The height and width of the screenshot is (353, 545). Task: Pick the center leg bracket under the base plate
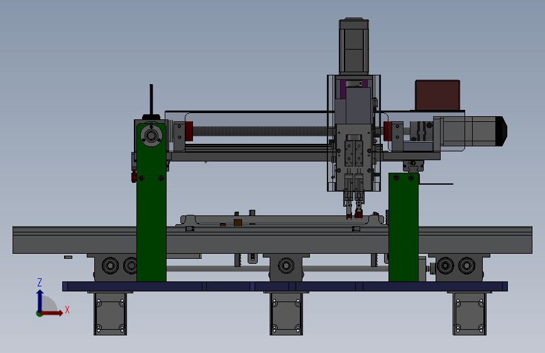(x=286, y=313)
